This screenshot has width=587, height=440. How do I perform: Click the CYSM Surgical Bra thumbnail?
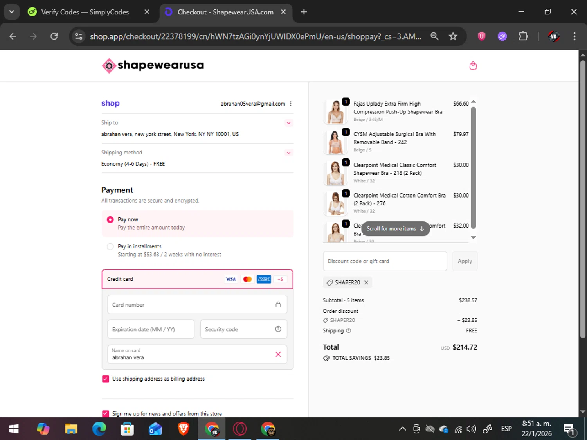[336, 142]
